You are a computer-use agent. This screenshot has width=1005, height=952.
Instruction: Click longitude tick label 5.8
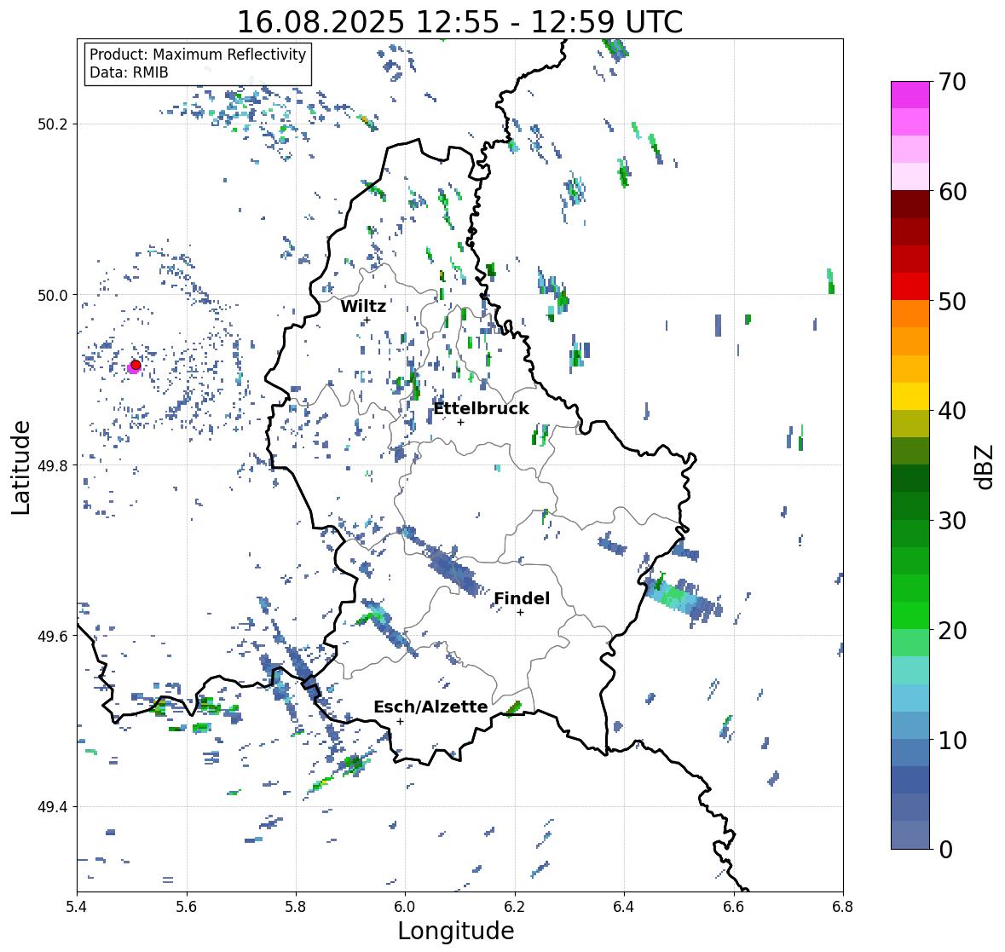point(296,906)
